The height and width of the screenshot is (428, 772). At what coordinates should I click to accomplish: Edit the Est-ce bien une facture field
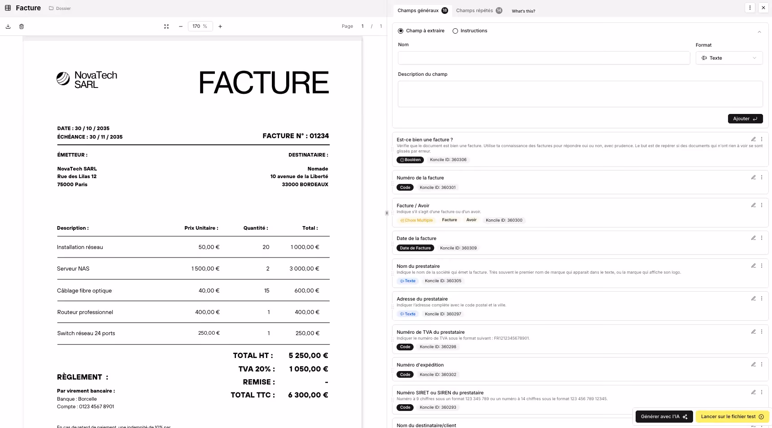click(x=754, y=140)
